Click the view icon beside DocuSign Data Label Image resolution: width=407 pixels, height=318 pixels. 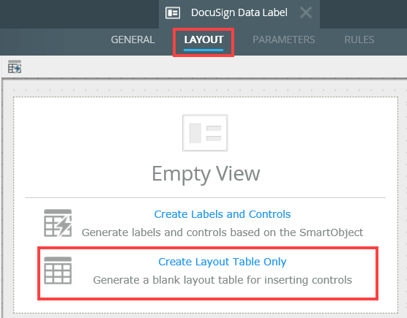tap(173, 12)
